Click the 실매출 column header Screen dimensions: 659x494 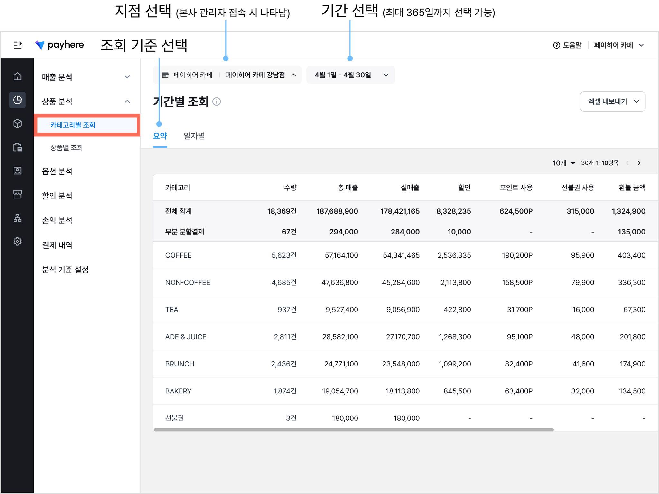410,188
